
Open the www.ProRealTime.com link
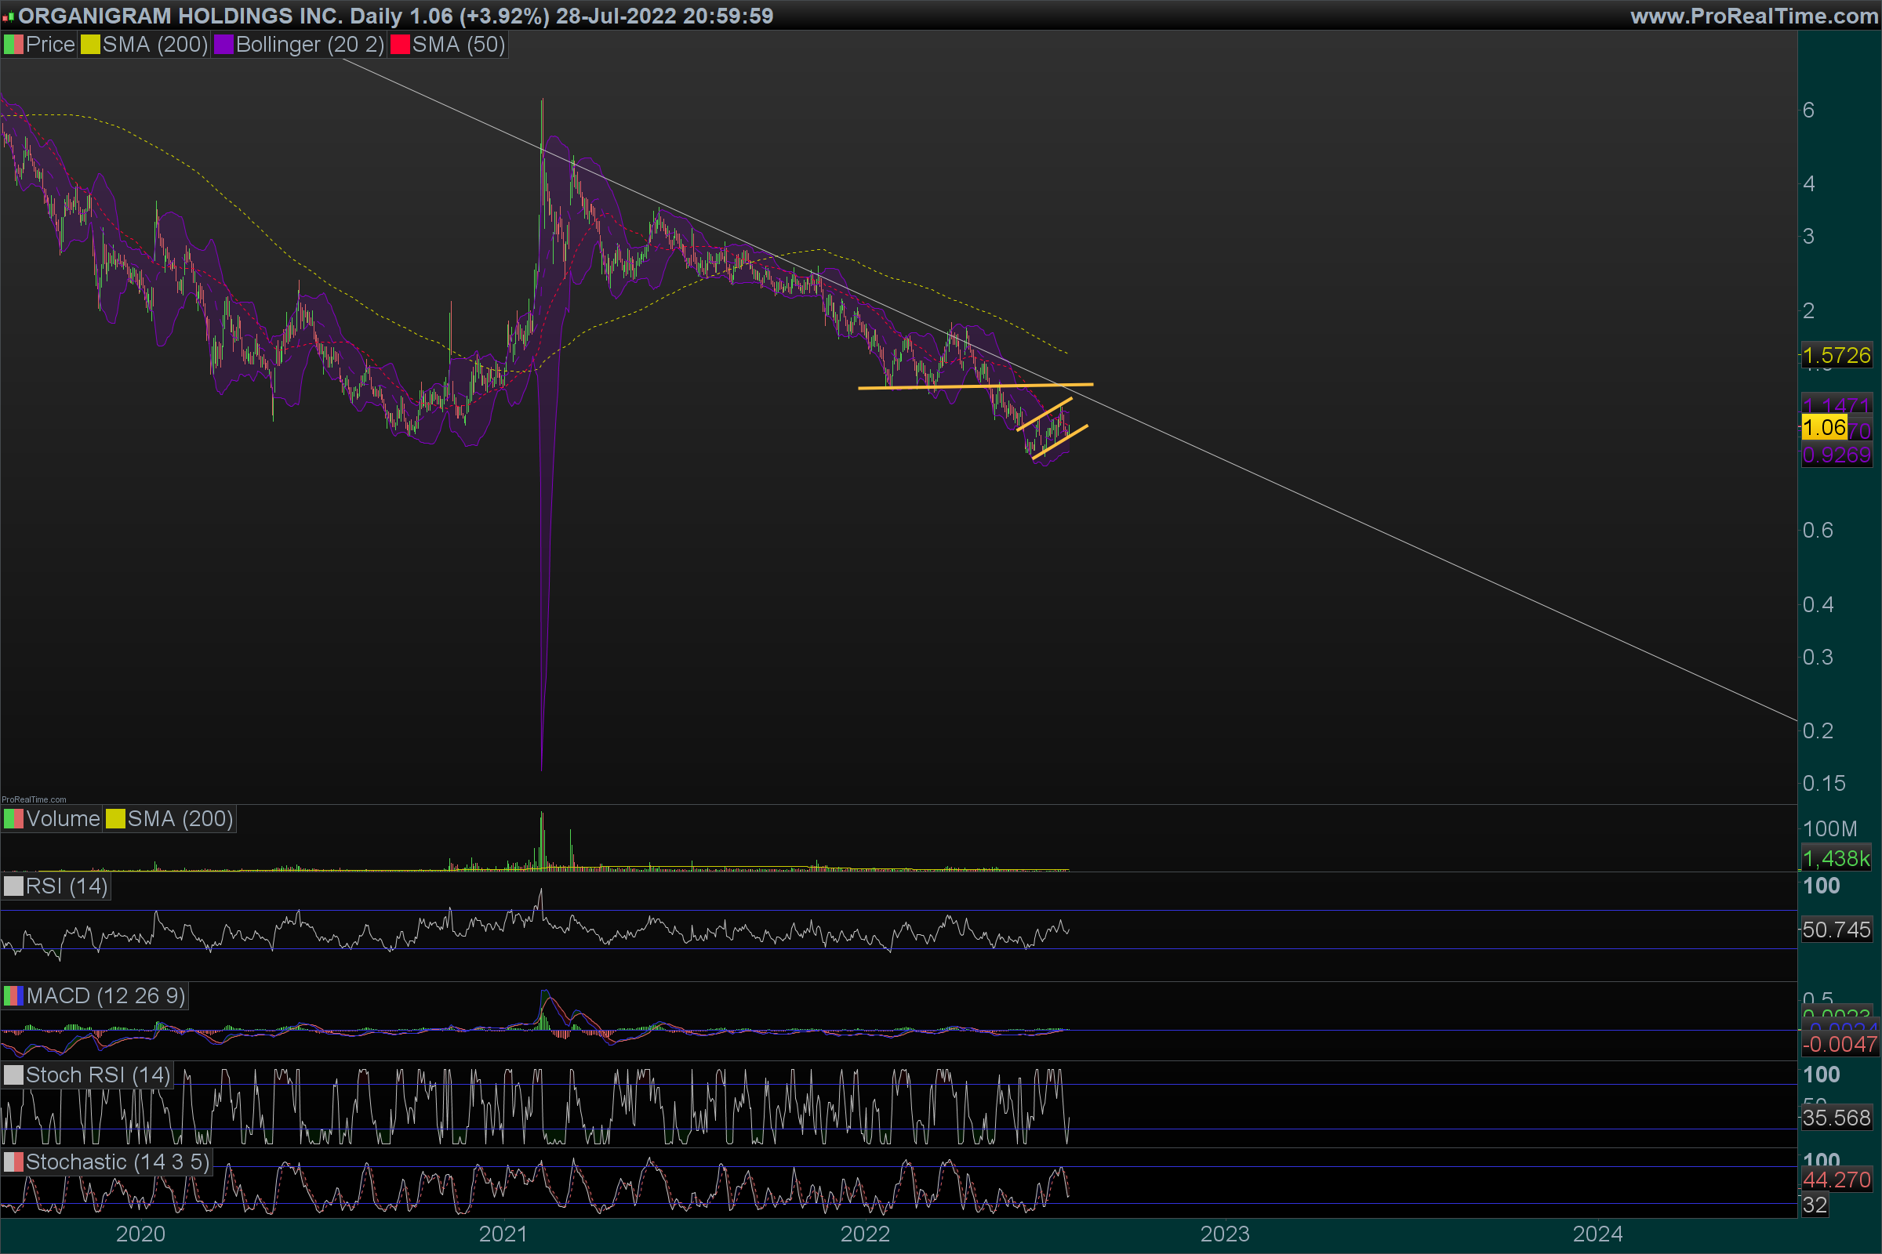[x=1754, y=16]
